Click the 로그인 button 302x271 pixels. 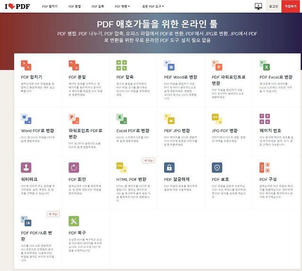pos(274,6)
